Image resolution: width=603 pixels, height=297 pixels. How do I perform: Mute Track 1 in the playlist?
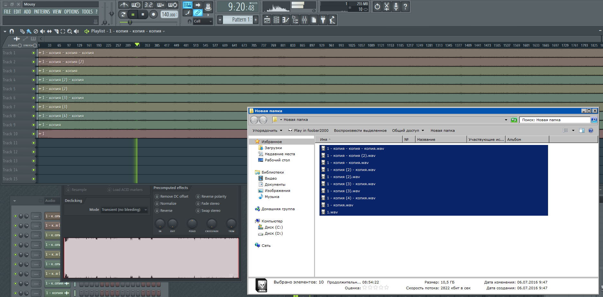point(33,53)
